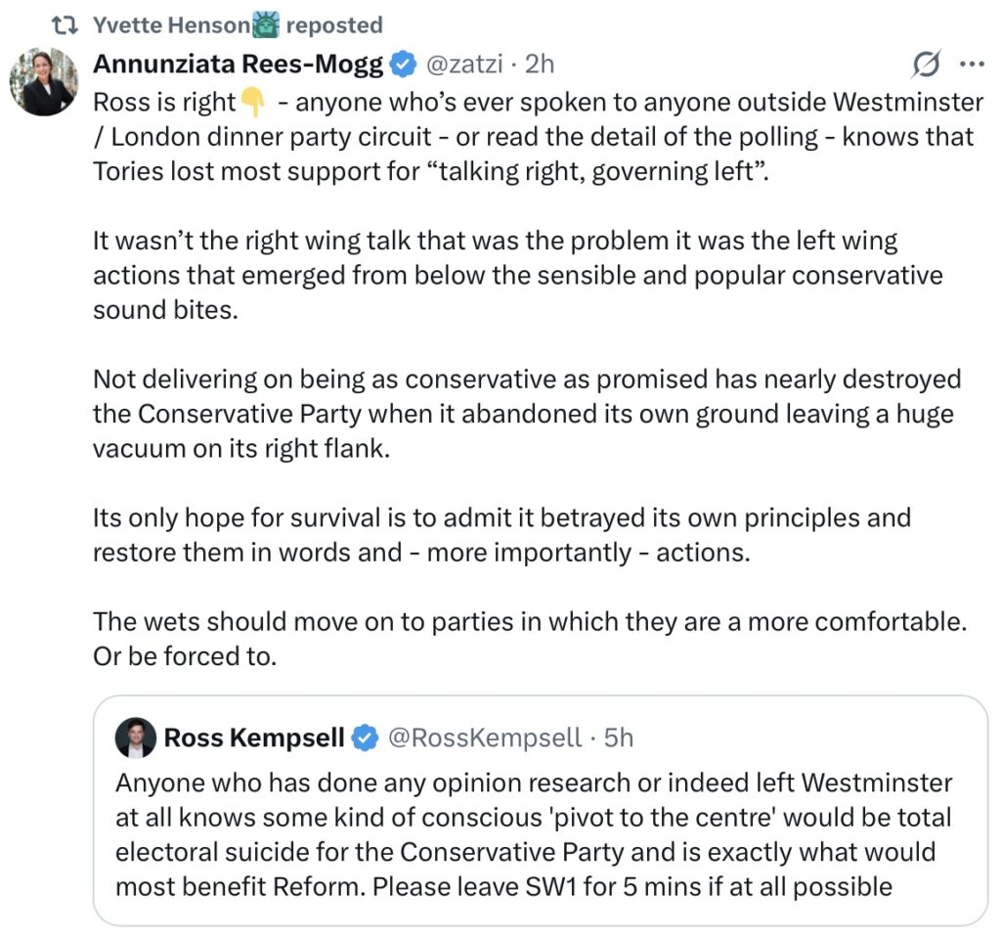Click the word "reposted" in the top label
The width and height of the screenshot is (1001, 938).
[x=334, y=24]
